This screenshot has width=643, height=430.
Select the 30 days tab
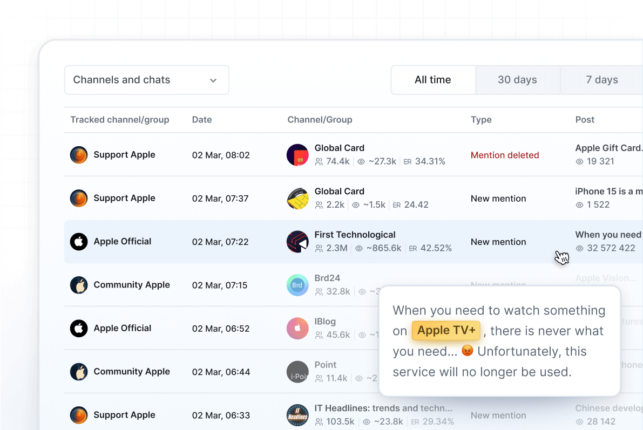(x=517, y=80)
